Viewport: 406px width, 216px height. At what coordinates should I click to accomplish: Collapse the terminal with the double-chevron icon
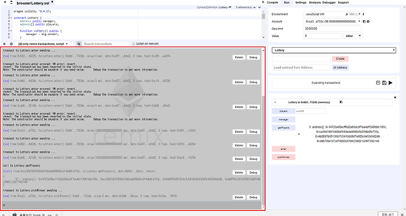click(5, 44)
